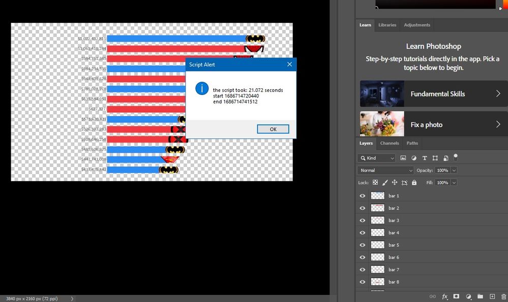
Task: Filter layers by pixel layers icon
Action: [403, 158]
